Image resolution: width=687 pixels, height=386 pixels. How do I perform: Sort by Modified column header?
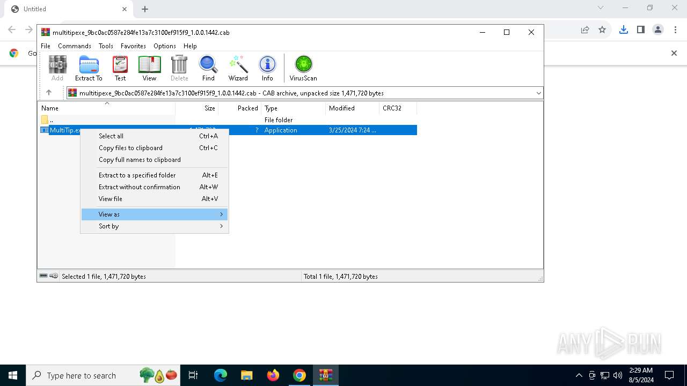353,108
